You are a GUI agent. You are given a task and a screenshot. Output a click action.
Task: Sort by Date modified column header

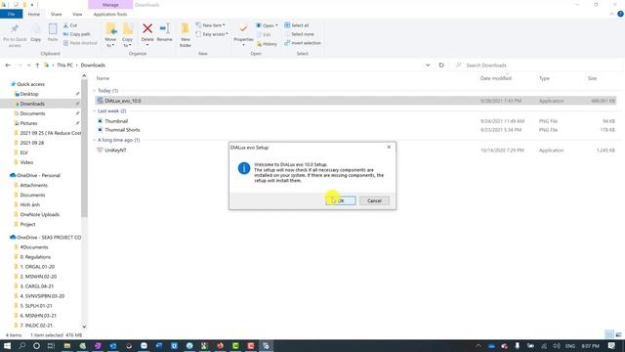(x=495, y=78)
